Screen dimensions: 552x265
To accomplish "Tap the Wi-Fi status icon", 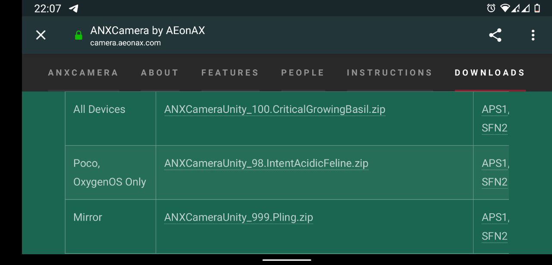I will coord(505,8).
